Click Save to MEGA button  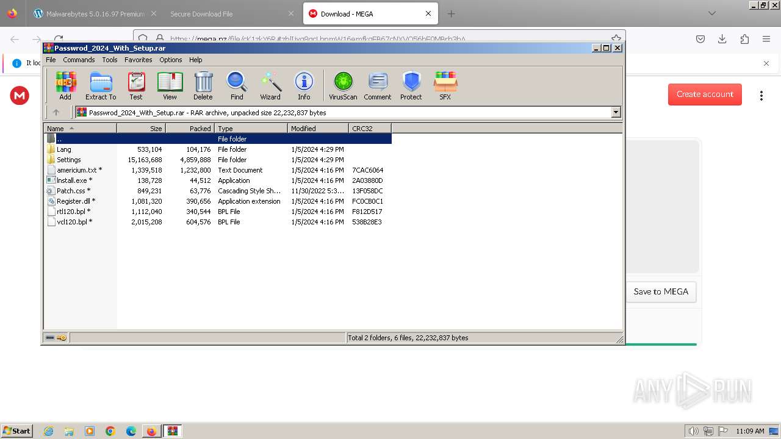point(661,291)
